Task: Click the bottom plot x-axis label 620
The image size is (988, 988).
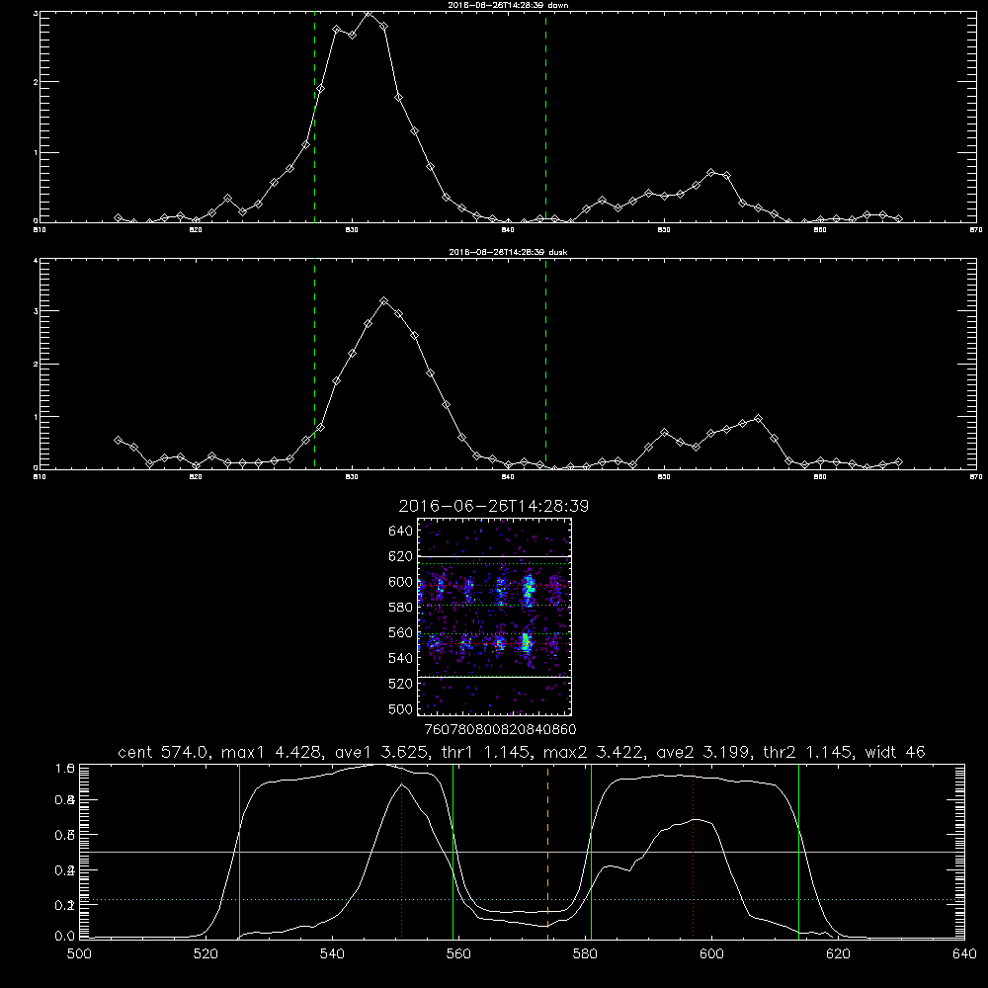Action: coord(838,954)
